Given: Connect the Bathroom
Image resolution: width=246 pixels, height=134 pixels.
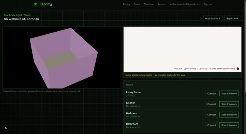Looking at the screenshot, I should [212, 125].
